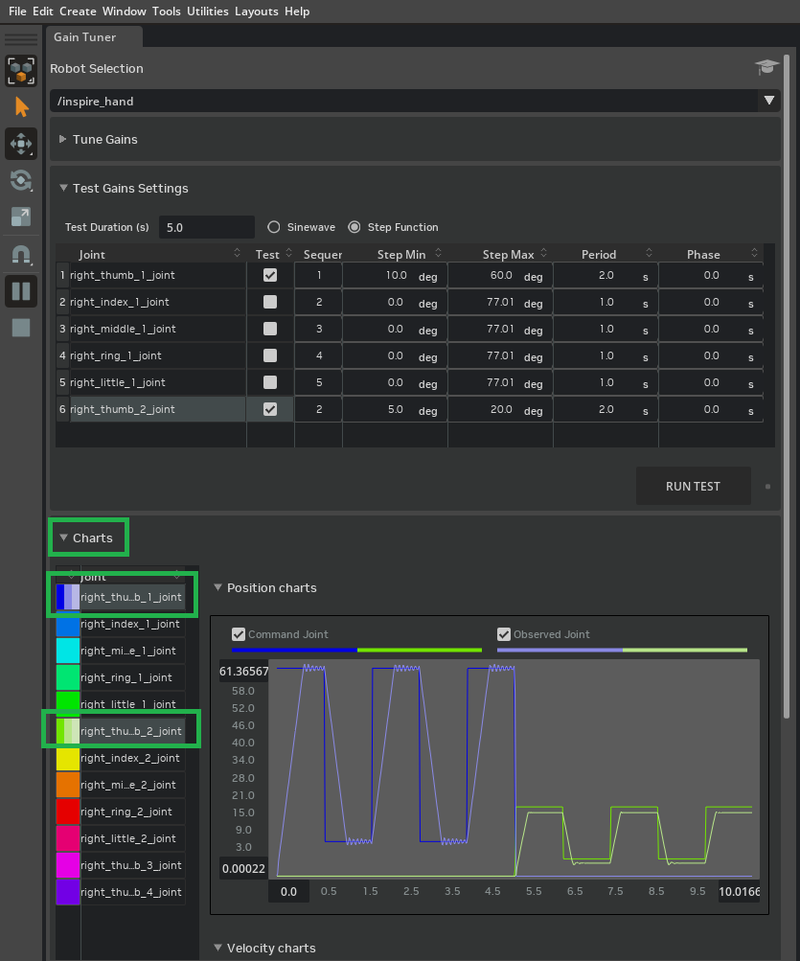The width and height of the screenshot is (800, 961).
Task: Collapse the Position charts section
Action: point(217,588)
